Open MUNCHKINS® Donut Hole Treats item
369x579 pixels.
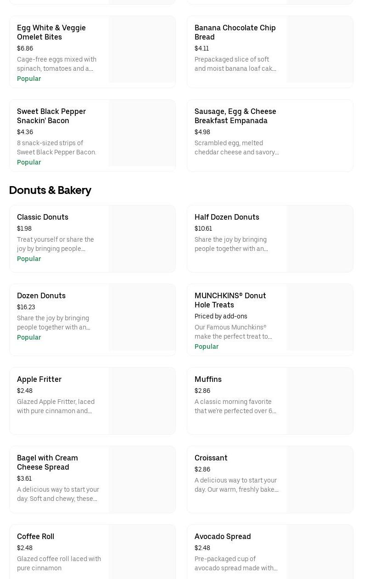point(230,300)
